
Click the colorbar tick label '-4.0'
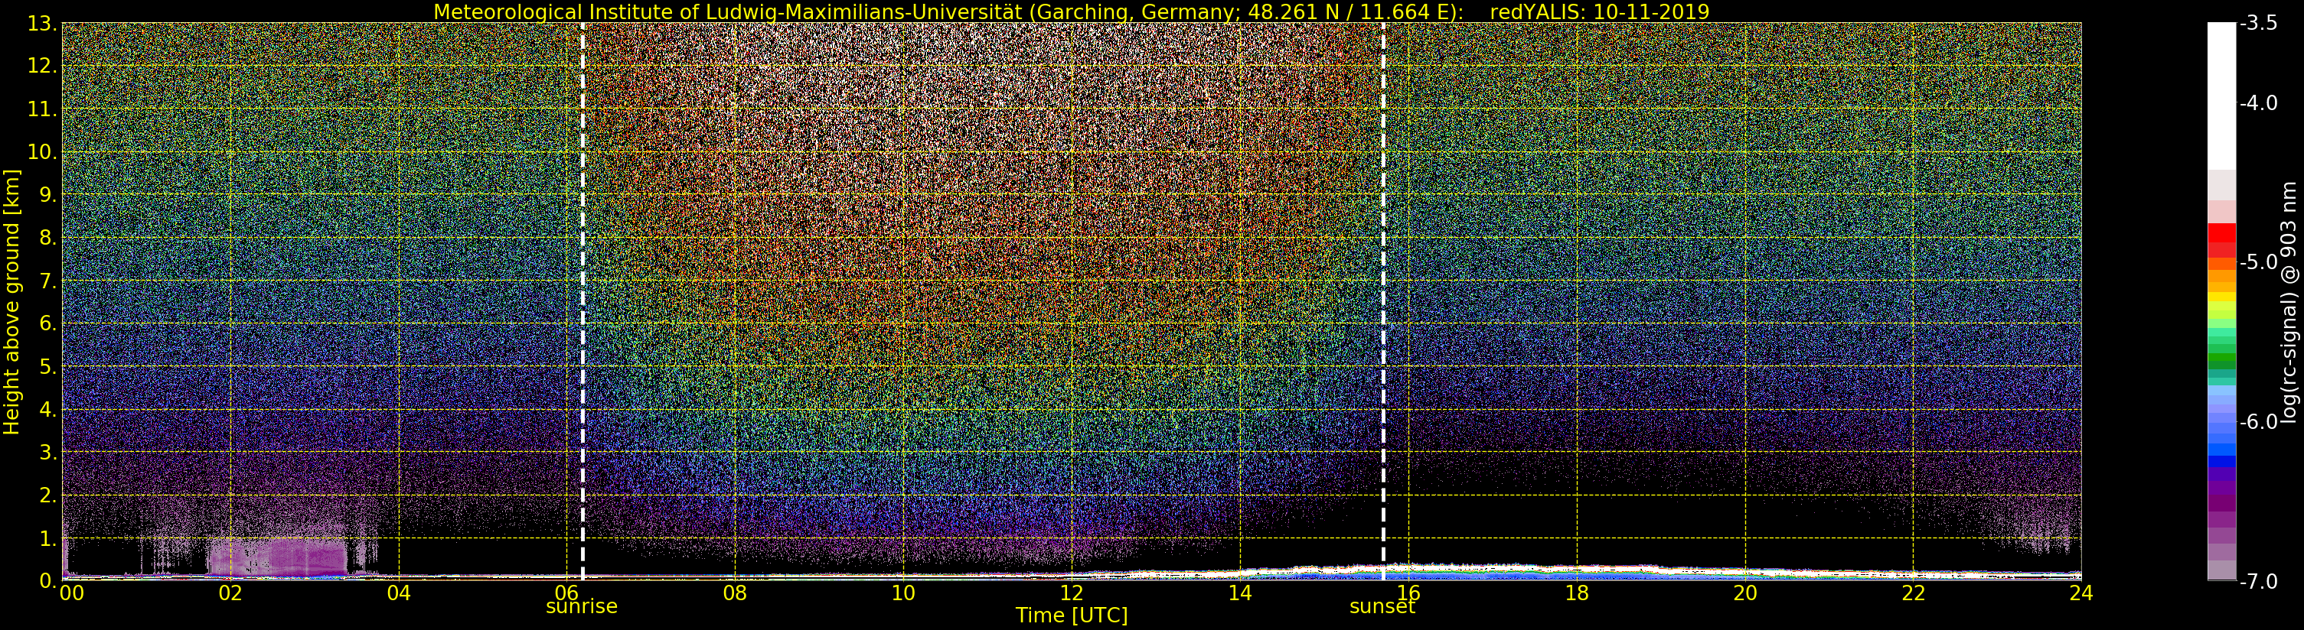pos(2257,104)
